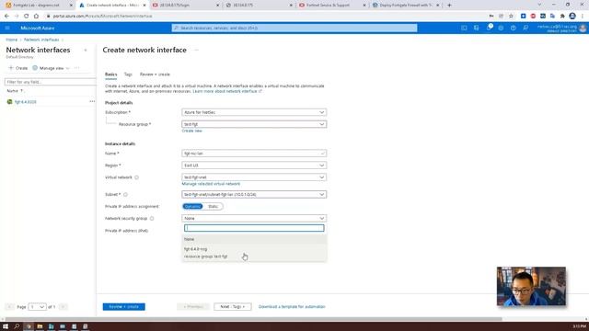Viewport: 589px width, 331px height.
Task: Switch to the Review + create tab
Action: pyautogui.click(x=155, y=74)
